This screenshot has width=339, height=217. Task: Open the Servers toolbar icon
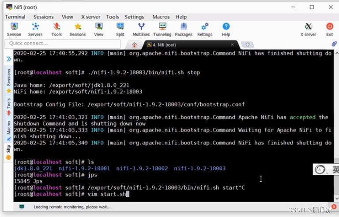[35, 29]
